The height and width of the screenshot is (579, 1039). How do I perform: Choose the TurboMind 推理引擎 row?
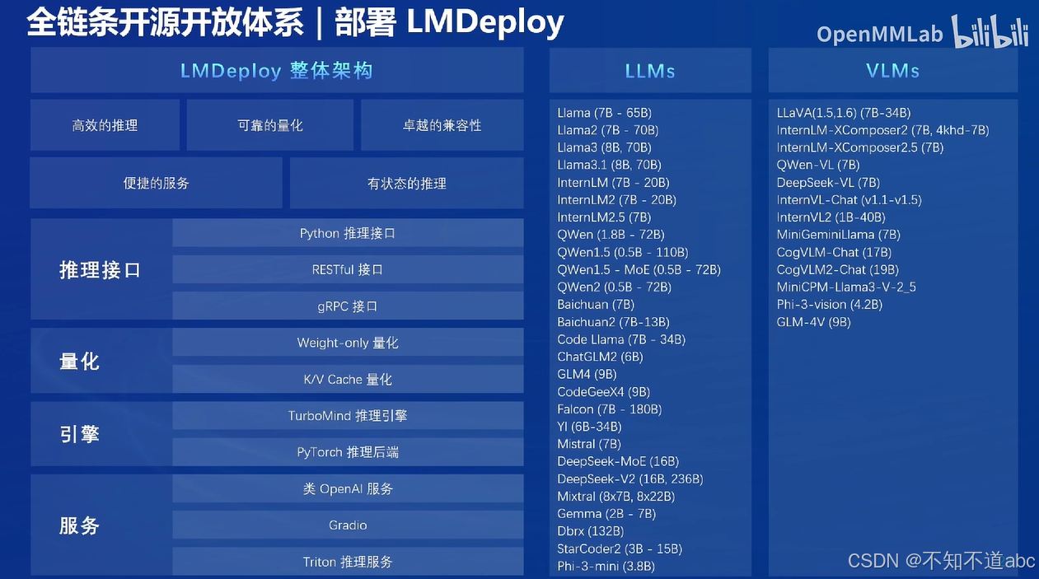(x=348, y=415)
